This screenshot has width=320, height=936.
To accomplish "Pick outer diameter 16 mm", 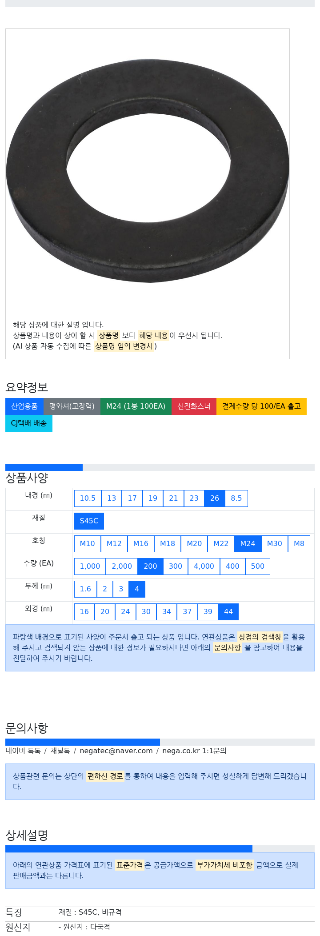I will tap(84, 612).
